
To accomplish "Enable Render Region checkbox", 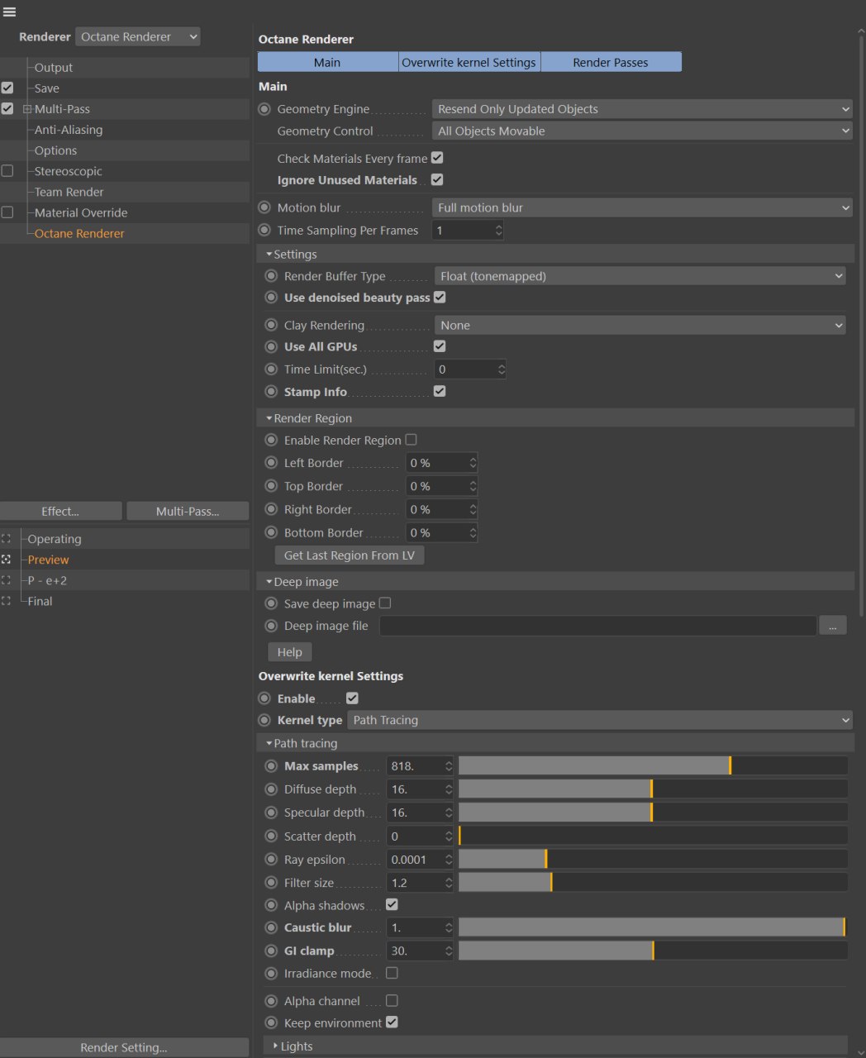I will coord(411,440).
